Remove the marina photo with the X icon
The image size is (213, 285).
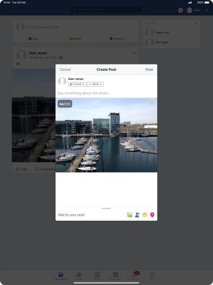152,103
